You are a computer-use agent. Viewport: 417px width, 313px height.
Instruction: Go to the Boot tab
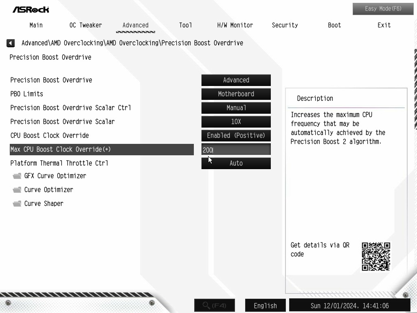click(x=334, y=25)
